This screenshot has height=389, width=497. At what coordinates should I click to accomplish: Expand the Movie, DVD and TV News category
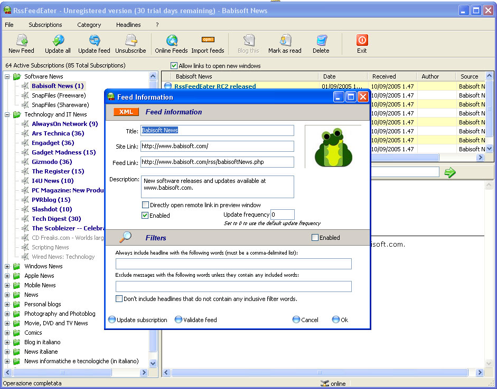point(7,323)
